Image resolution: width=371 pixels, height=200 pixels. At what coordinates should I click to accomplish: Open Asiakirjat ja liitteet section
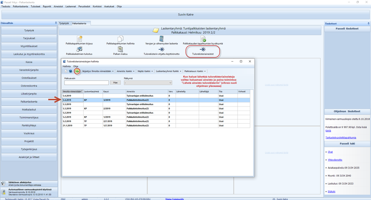click(29, 157)
